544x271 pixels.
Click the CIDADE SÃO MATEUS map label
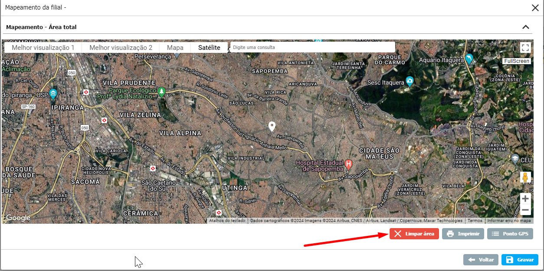[x=380, y=153]
